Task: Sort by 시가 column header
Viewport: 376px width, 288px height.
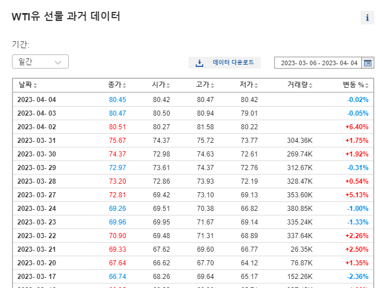Action: (161, 84)
